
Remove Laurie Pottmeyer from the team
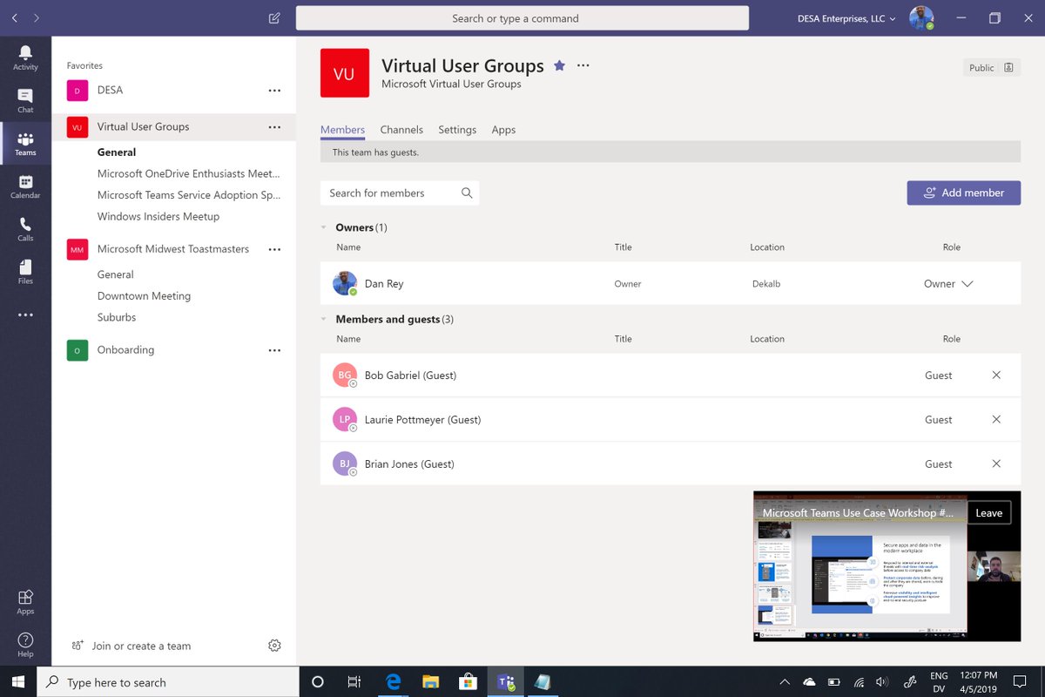(996, 419)
